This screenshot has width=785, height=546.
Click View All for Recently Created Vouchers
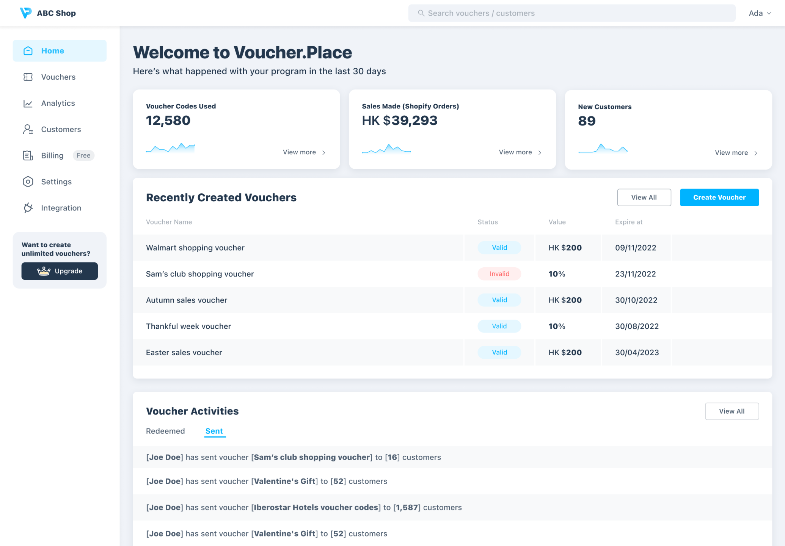pos(644,197)
